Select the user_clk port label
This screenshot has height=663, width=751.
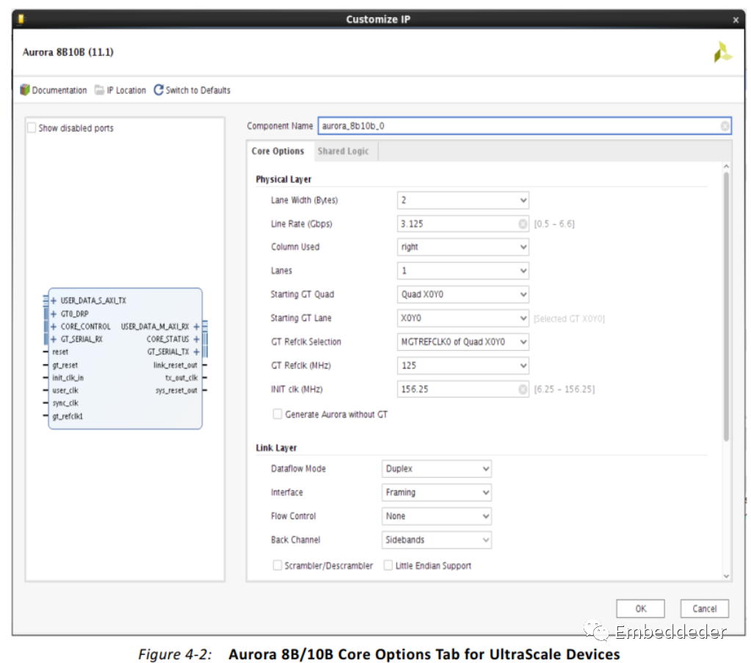(x=65, y=391)
